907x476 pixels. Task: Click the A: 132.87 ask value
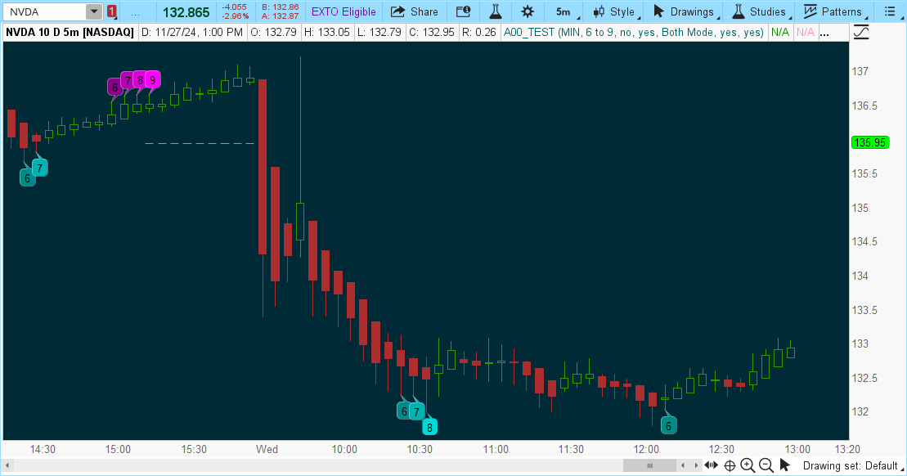click(280, 16)
